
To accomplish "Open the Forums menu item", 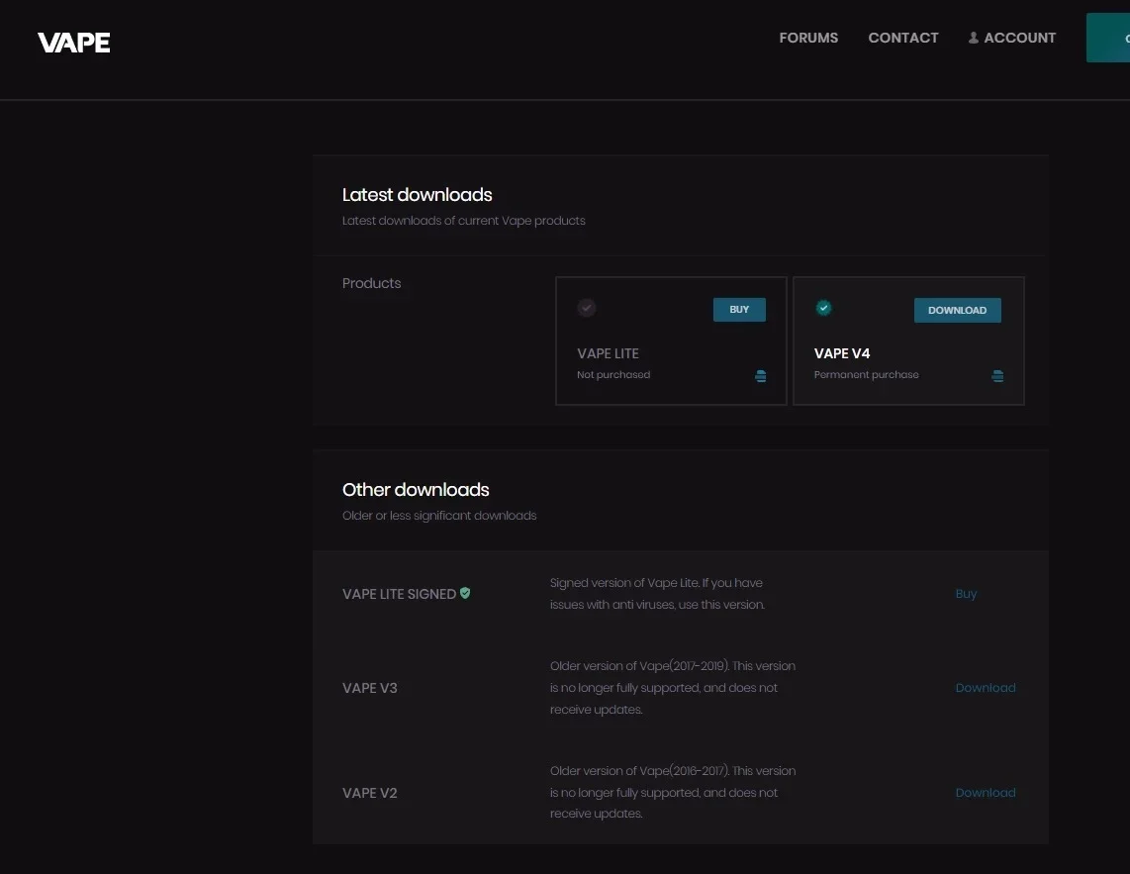I will [808, 38].
